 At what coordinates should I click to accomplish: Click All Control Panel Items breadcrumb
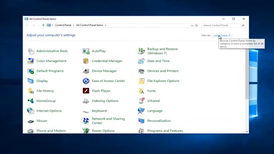(x=89, y=25)
